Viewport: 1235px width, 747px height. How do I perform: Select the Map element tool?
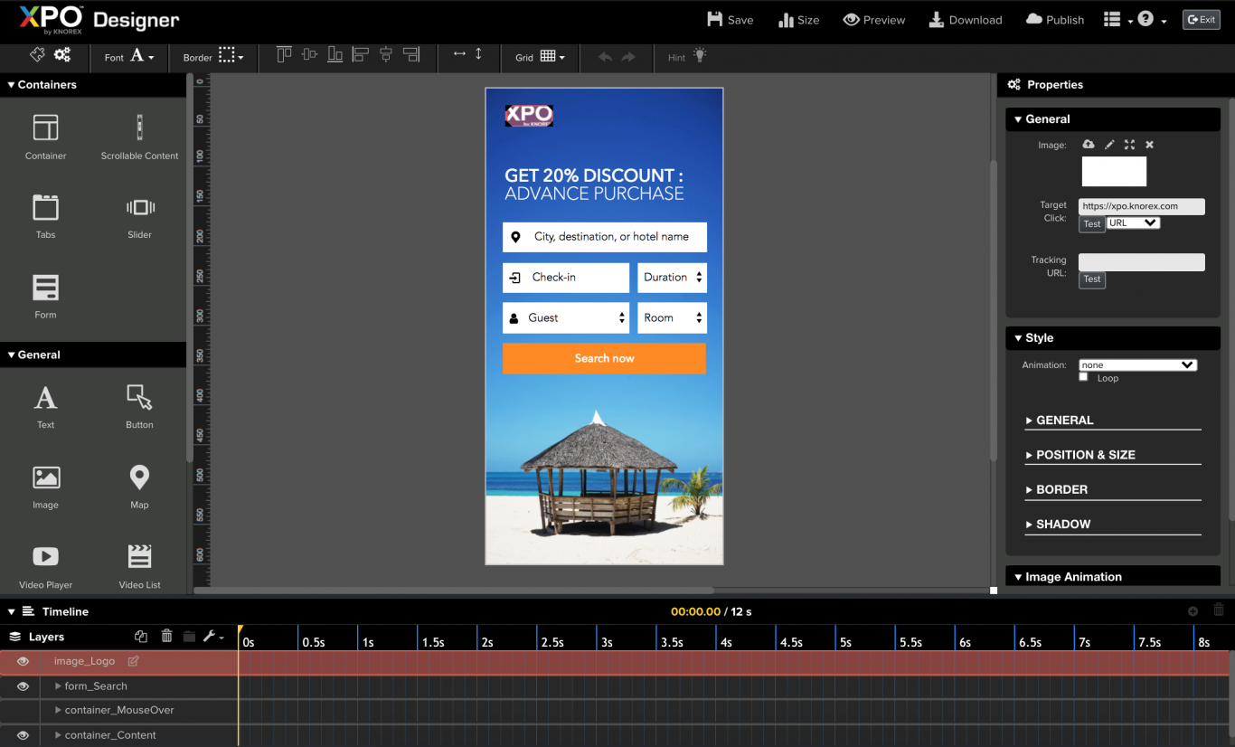[139, 487]
